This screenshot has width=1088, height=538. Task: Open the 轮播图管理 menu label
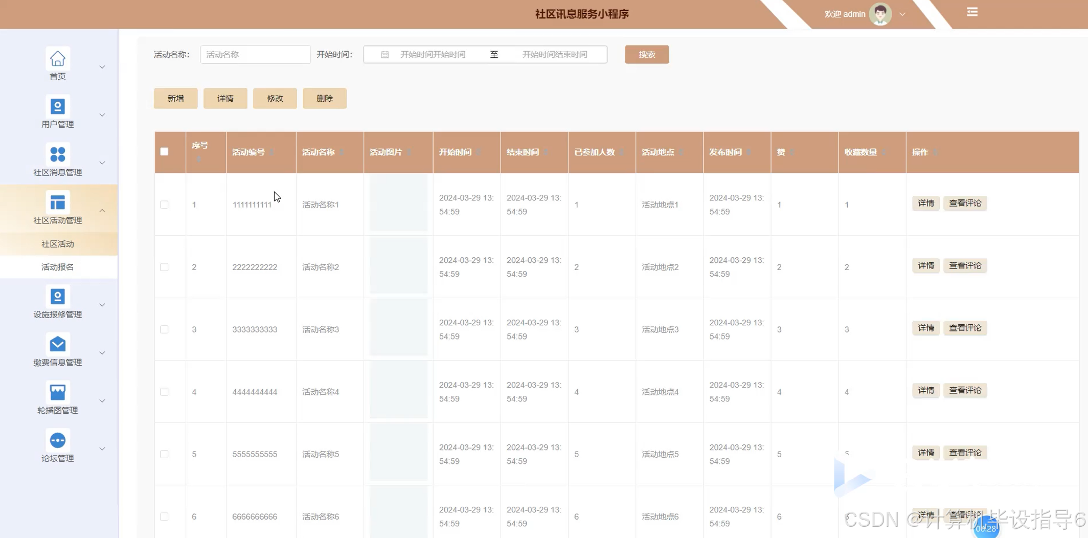tap(57, 410)
